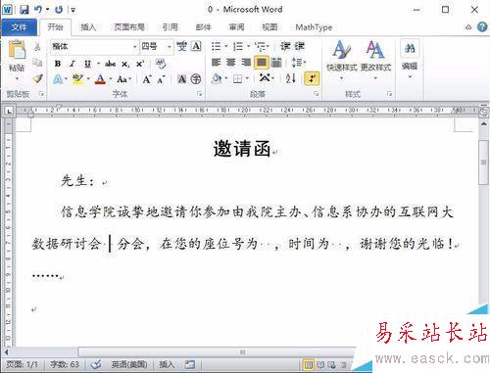The height and width of the screenshot is (373, 490).
Task: Decrease the paragraph indent
Action: 285,46
